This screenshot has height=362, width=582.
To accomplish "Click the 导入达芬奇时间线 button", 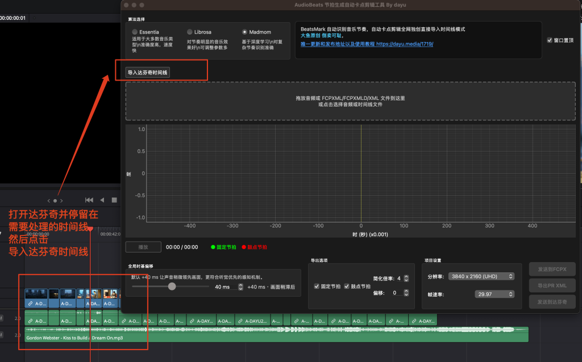I will 148,72.
